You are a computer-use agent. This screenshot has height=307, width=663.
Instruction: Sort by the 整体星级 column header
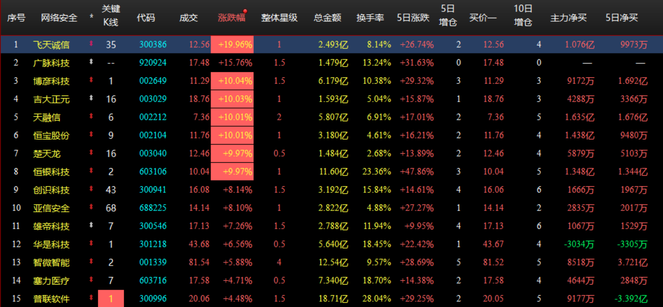tap(279, 18)
